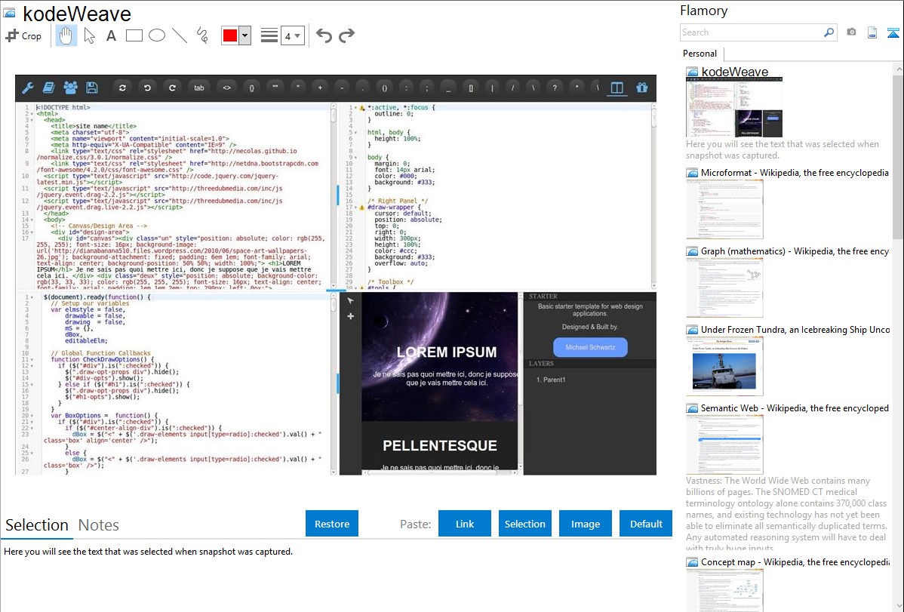Viewport: 904px width, 612px height.
Task: Pick the rectangle shape tool
Action: (x=134, y=35)
